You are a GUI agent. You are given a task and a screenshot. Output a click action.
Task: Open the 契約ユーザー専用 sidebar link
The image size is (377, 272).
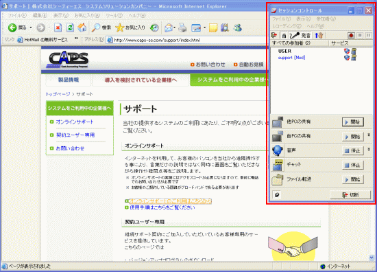(x=75, y=135)
